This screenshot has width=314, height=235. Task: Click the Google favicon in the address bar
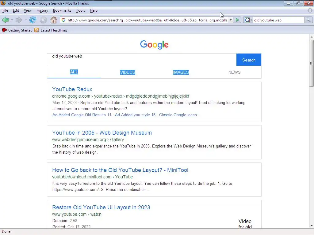[x=63, y=20]
